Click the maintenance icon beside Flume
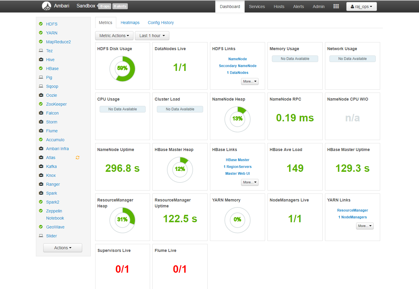Image resolution: width=419 pixels, height=289 pixels. 41,131
